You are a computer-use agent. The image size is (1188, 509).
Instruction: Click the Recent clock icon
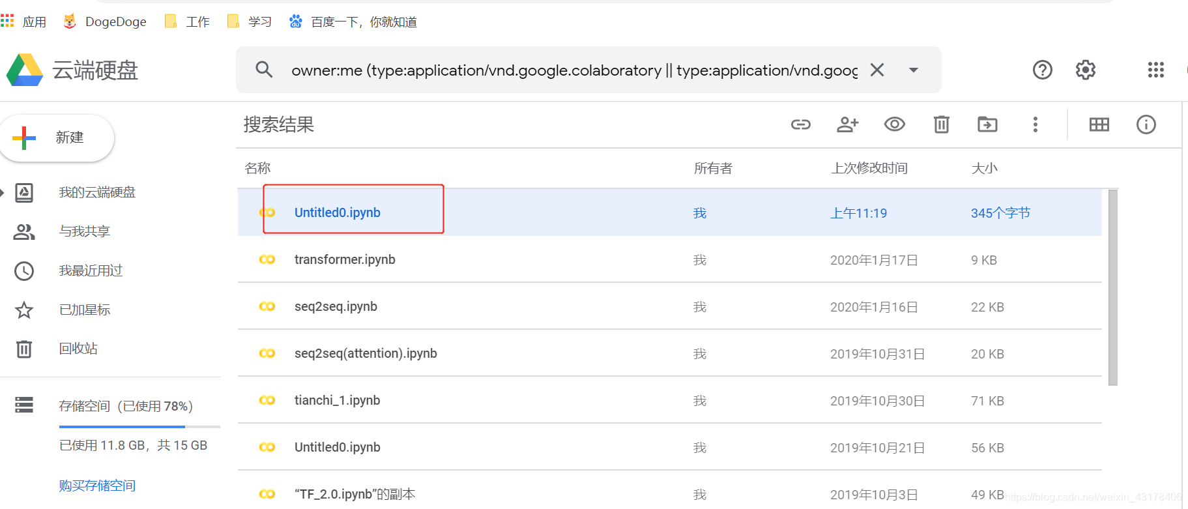click(x=24, y=270)
